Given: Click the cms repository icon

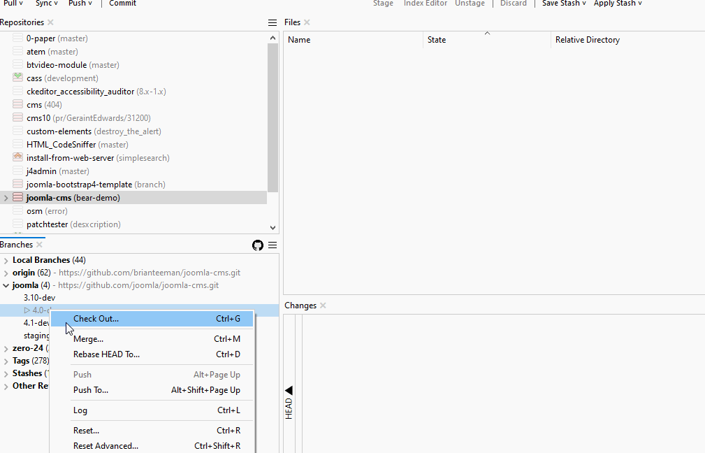Looking at the screenshot, I should point(17,104).
